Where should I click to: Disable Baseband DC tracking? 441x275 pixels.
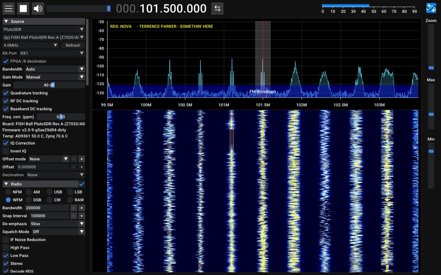click(6, 109)
